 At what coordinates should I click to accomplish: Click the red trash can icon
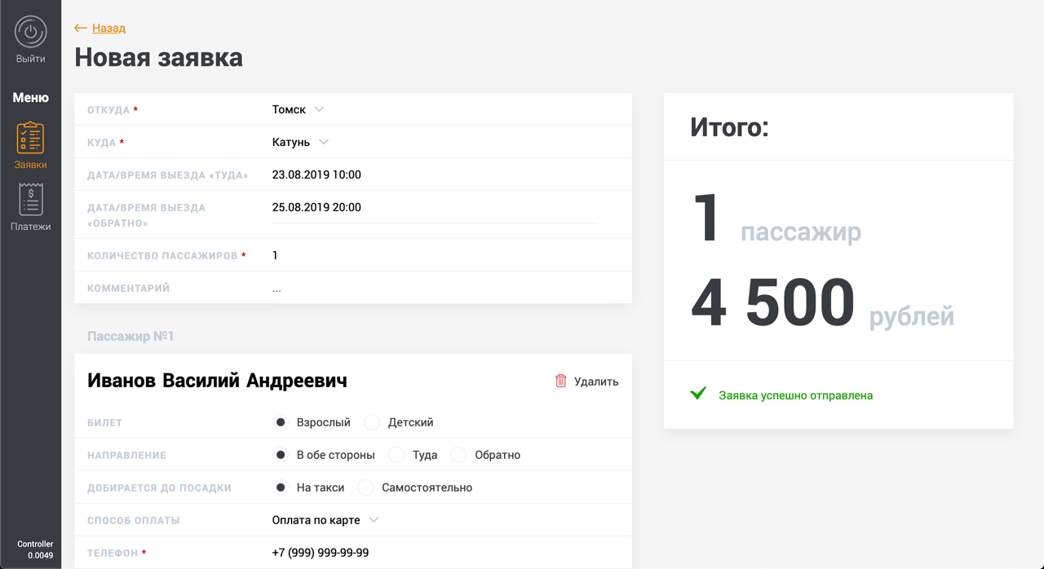(560, 381)
